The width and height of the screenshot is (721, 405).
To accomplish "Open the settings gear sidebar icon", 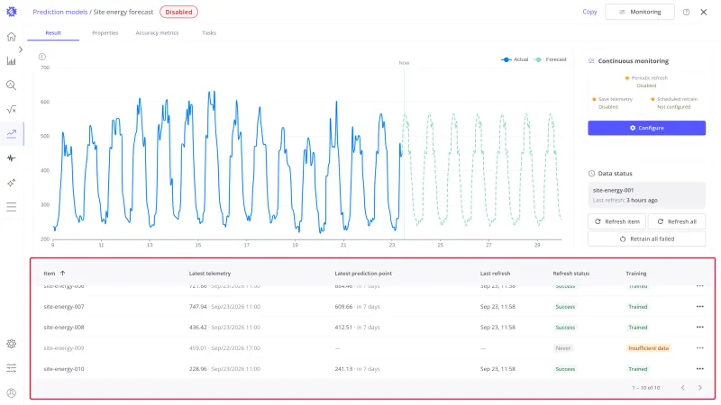I will (x=12, y=344).
